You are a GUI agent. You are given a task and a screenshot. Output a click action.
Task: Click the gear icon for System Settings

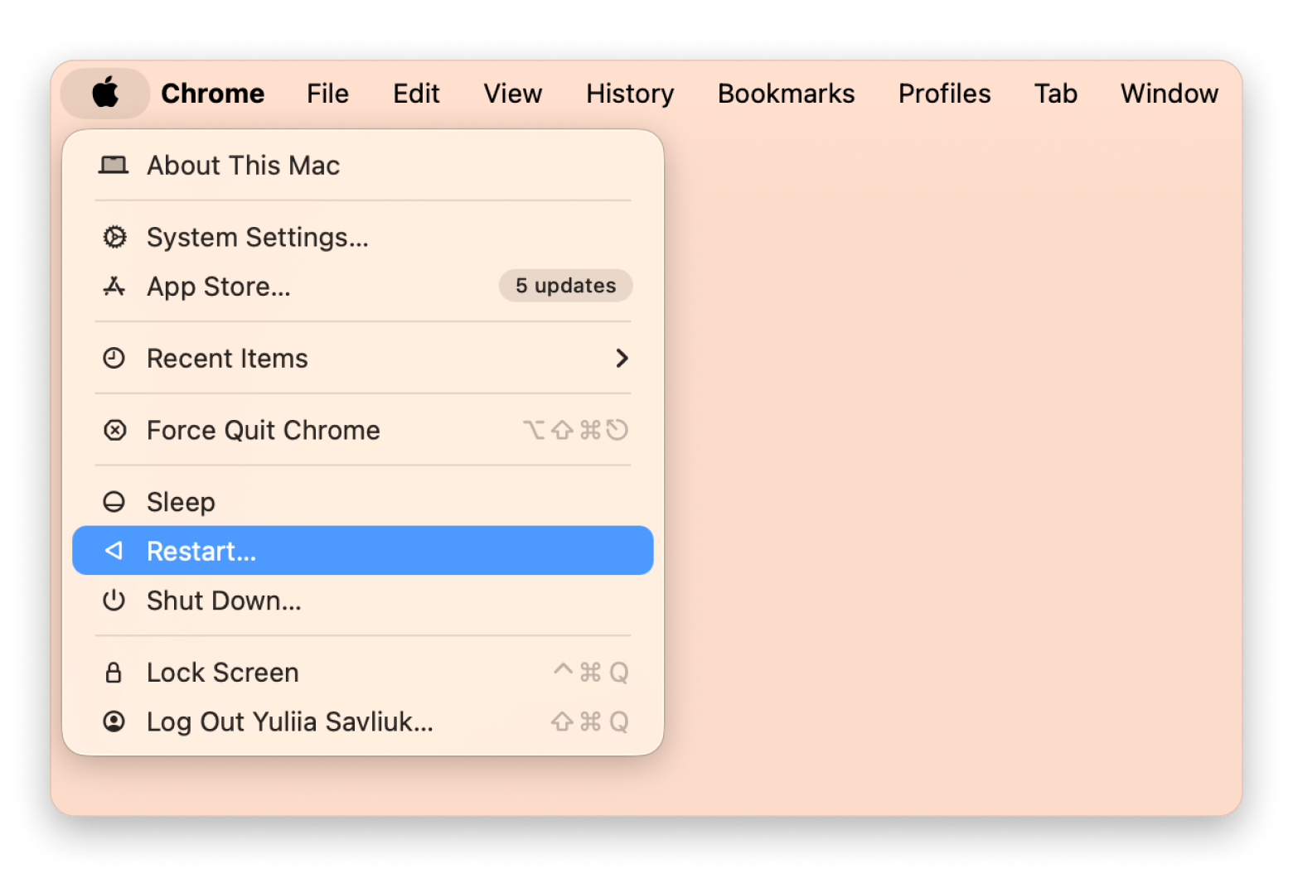(114, 238)
